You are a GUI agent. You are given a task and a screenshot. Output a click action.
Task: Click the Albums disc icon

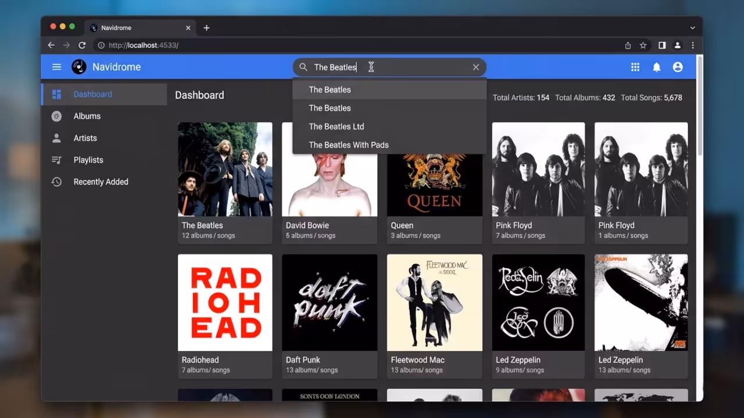coord(56,116)
